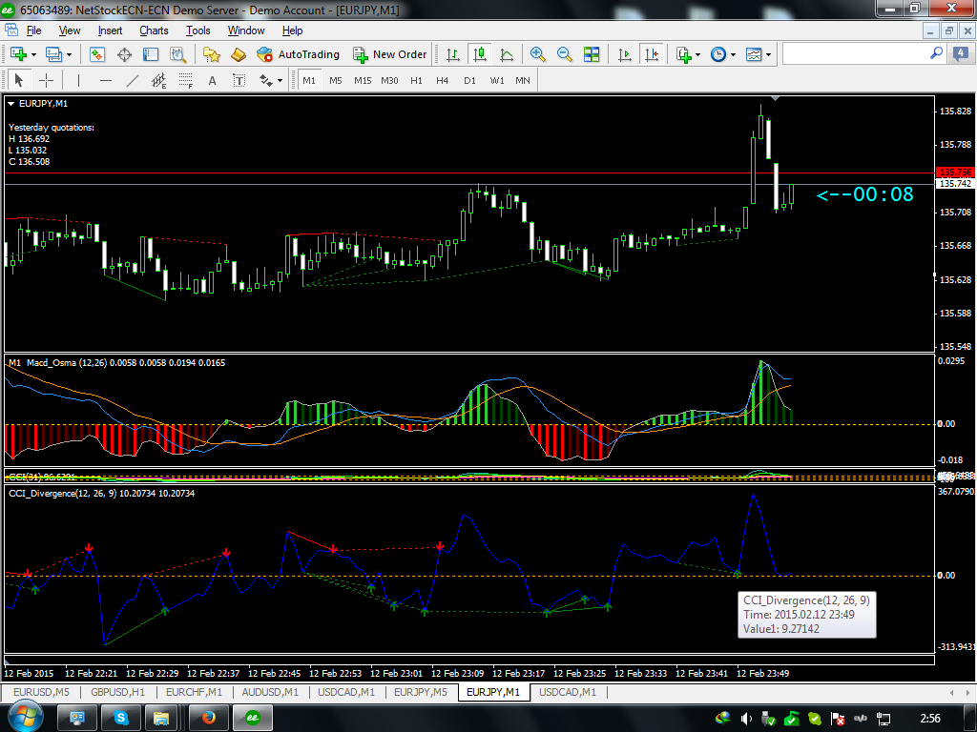Image resolution: width=977 pixels, height=732 pixels.
Task: Open Firefox from the Windows taskbar
Action: coord(207,717)
